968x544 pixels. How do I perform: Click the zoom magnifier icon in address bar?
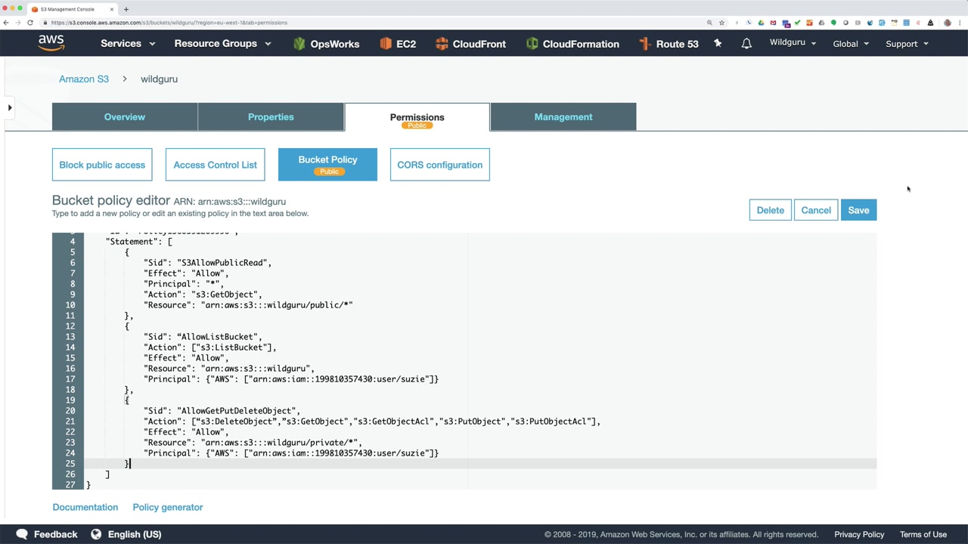click(709, 23)
